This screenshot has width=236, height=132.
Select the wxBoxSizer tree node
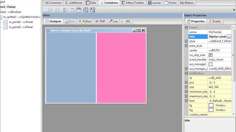pos(11,12)
